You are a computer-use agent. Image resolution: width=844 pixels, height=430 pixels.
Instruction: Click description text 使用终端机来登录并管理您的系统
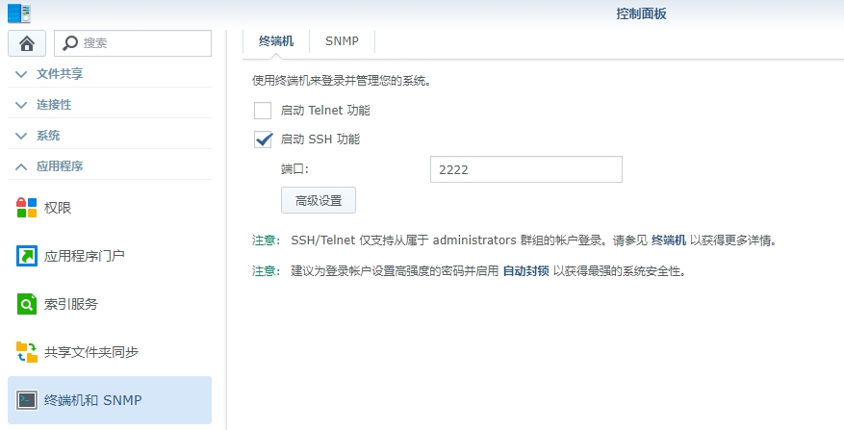342,81
